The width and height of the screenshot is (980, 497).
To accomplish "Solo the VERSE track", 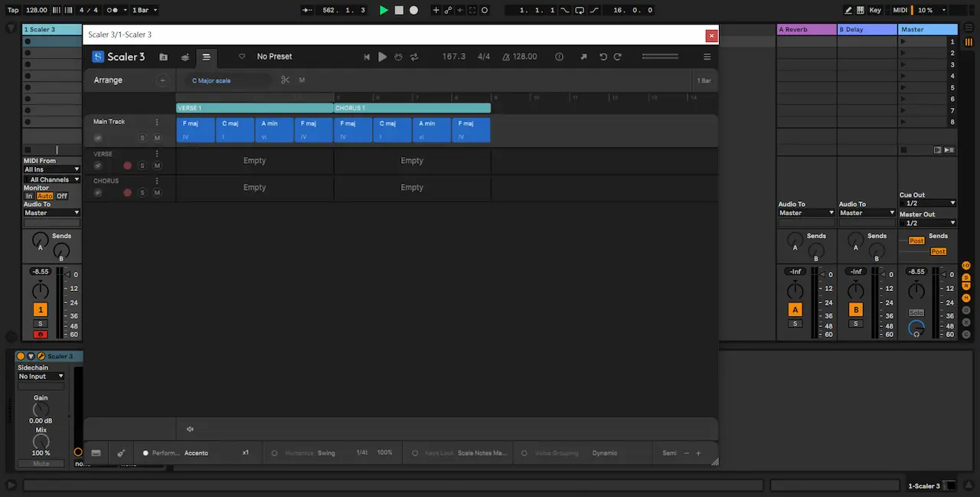I will 142,166.
